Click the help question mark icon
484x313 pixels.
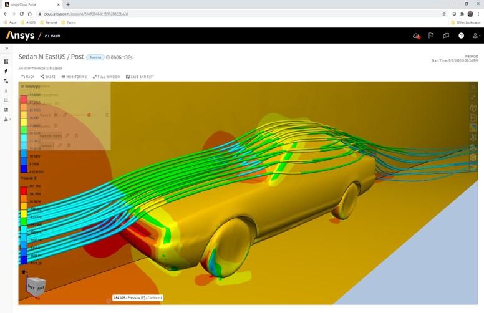(x=461, y=36)
